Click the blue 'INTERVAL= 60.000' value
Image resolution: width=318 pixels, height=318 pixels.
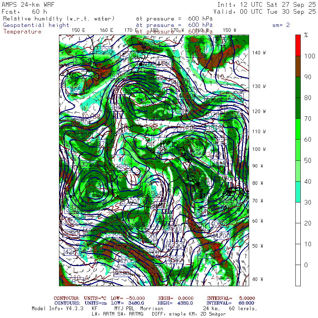pos(231,303)
